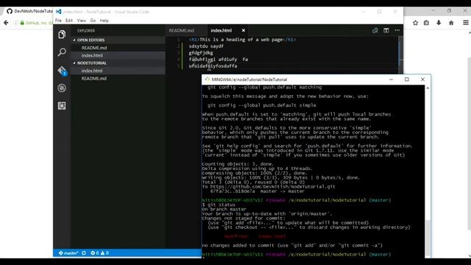Open the browser hamburger menu
Screen dimensions: 471x265
(466, 23)
